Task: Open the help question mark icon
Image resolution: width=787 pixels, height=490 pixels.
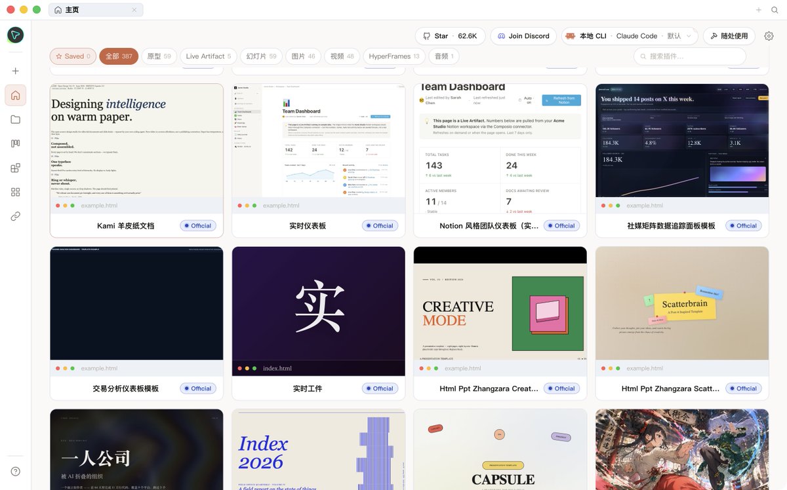Action: coord(16,472)
